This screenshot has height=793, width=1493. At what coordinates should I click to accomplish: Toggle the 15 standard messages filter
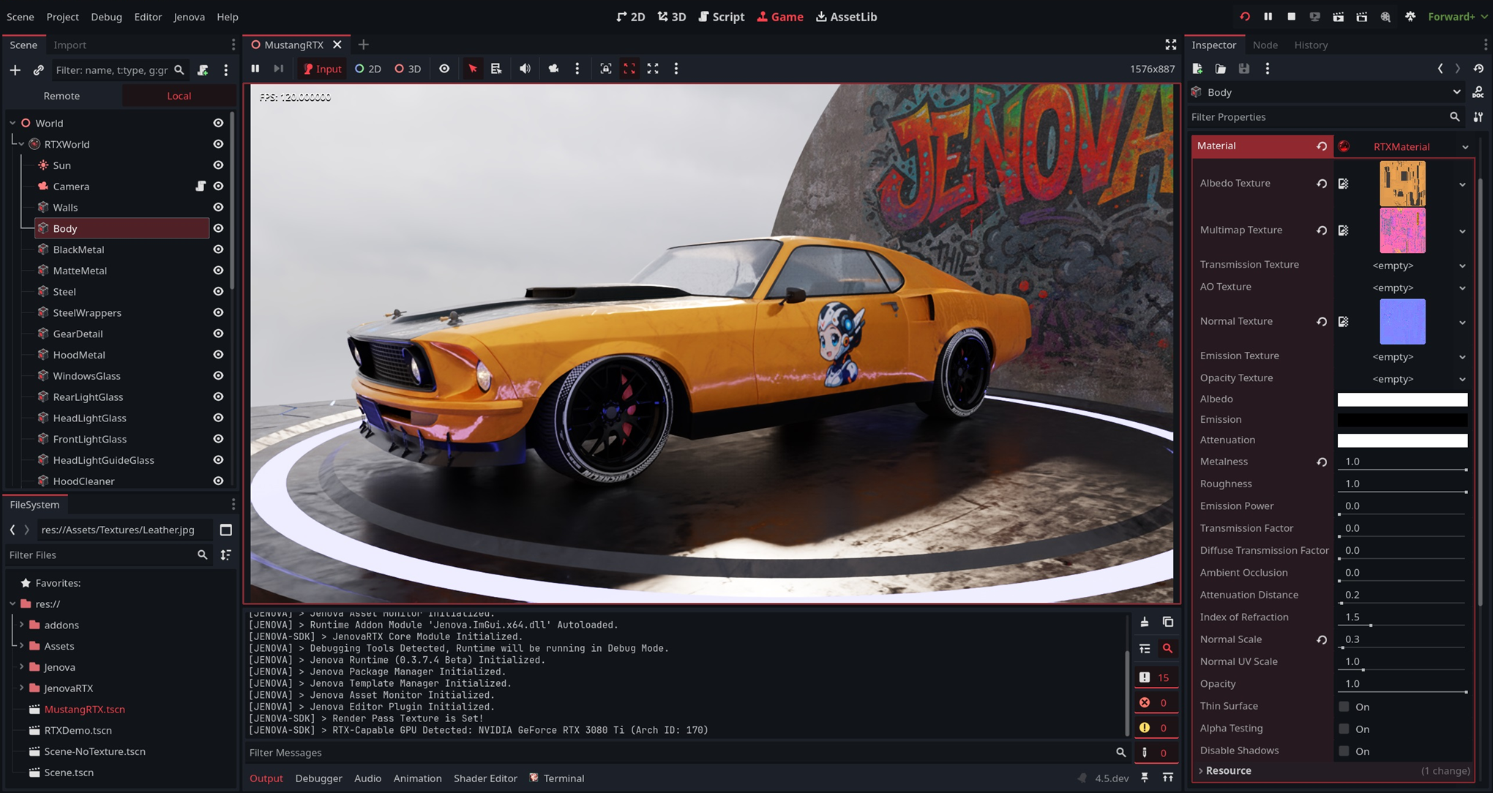pos(1155,677)
